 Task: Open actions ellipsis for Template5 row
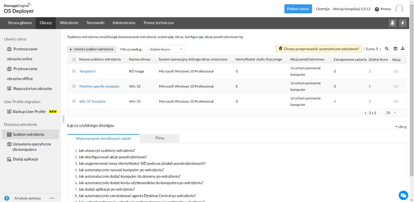click(x=396, y=71)
